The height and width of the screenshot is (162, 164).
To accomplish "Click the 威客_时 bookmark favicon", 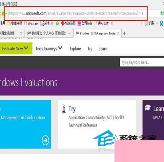I will [42, 24].
